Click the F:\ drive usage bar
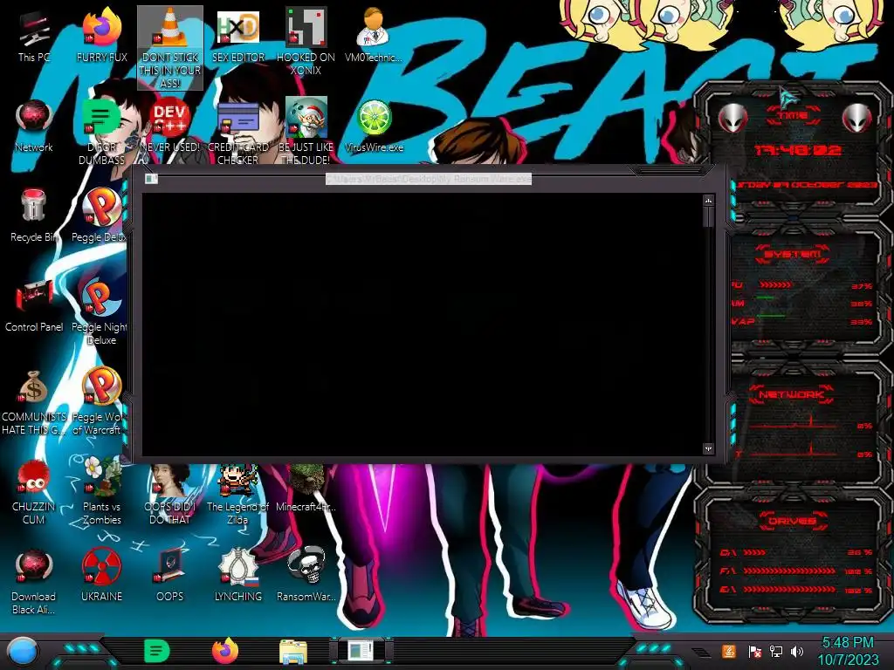 789,571
